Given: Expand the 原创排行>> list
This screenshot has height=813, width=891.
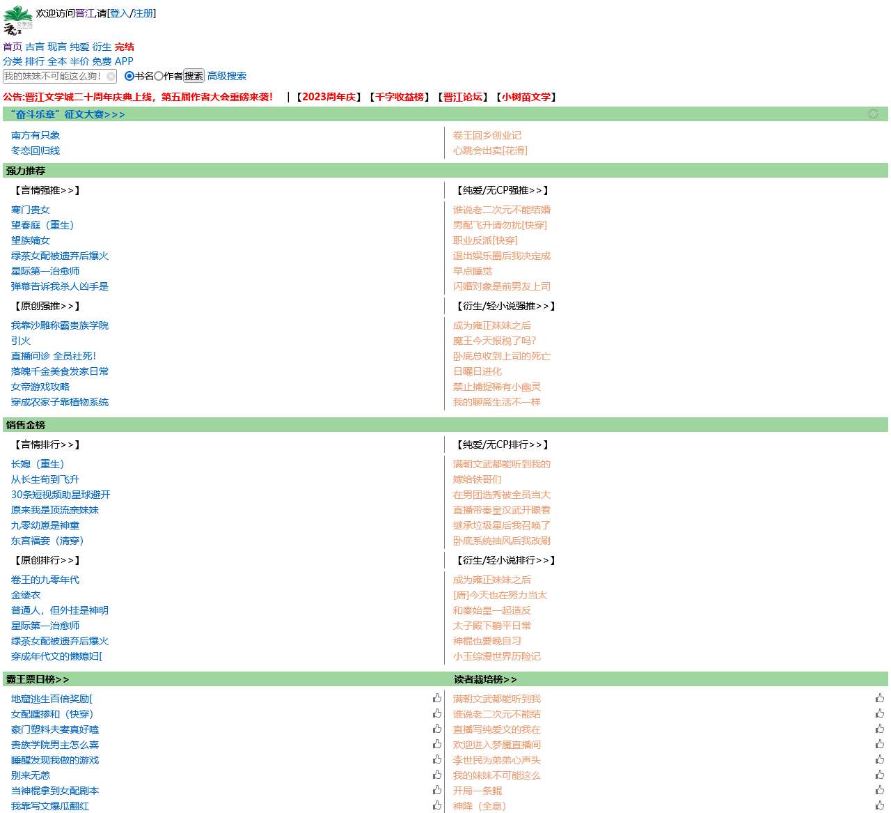Looking at the screenshot, I should coord(47,560).
